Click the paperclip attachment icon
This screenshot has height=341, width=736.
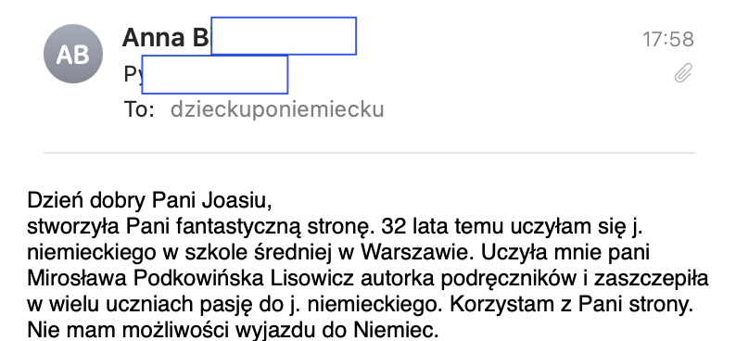pos(683,73)
